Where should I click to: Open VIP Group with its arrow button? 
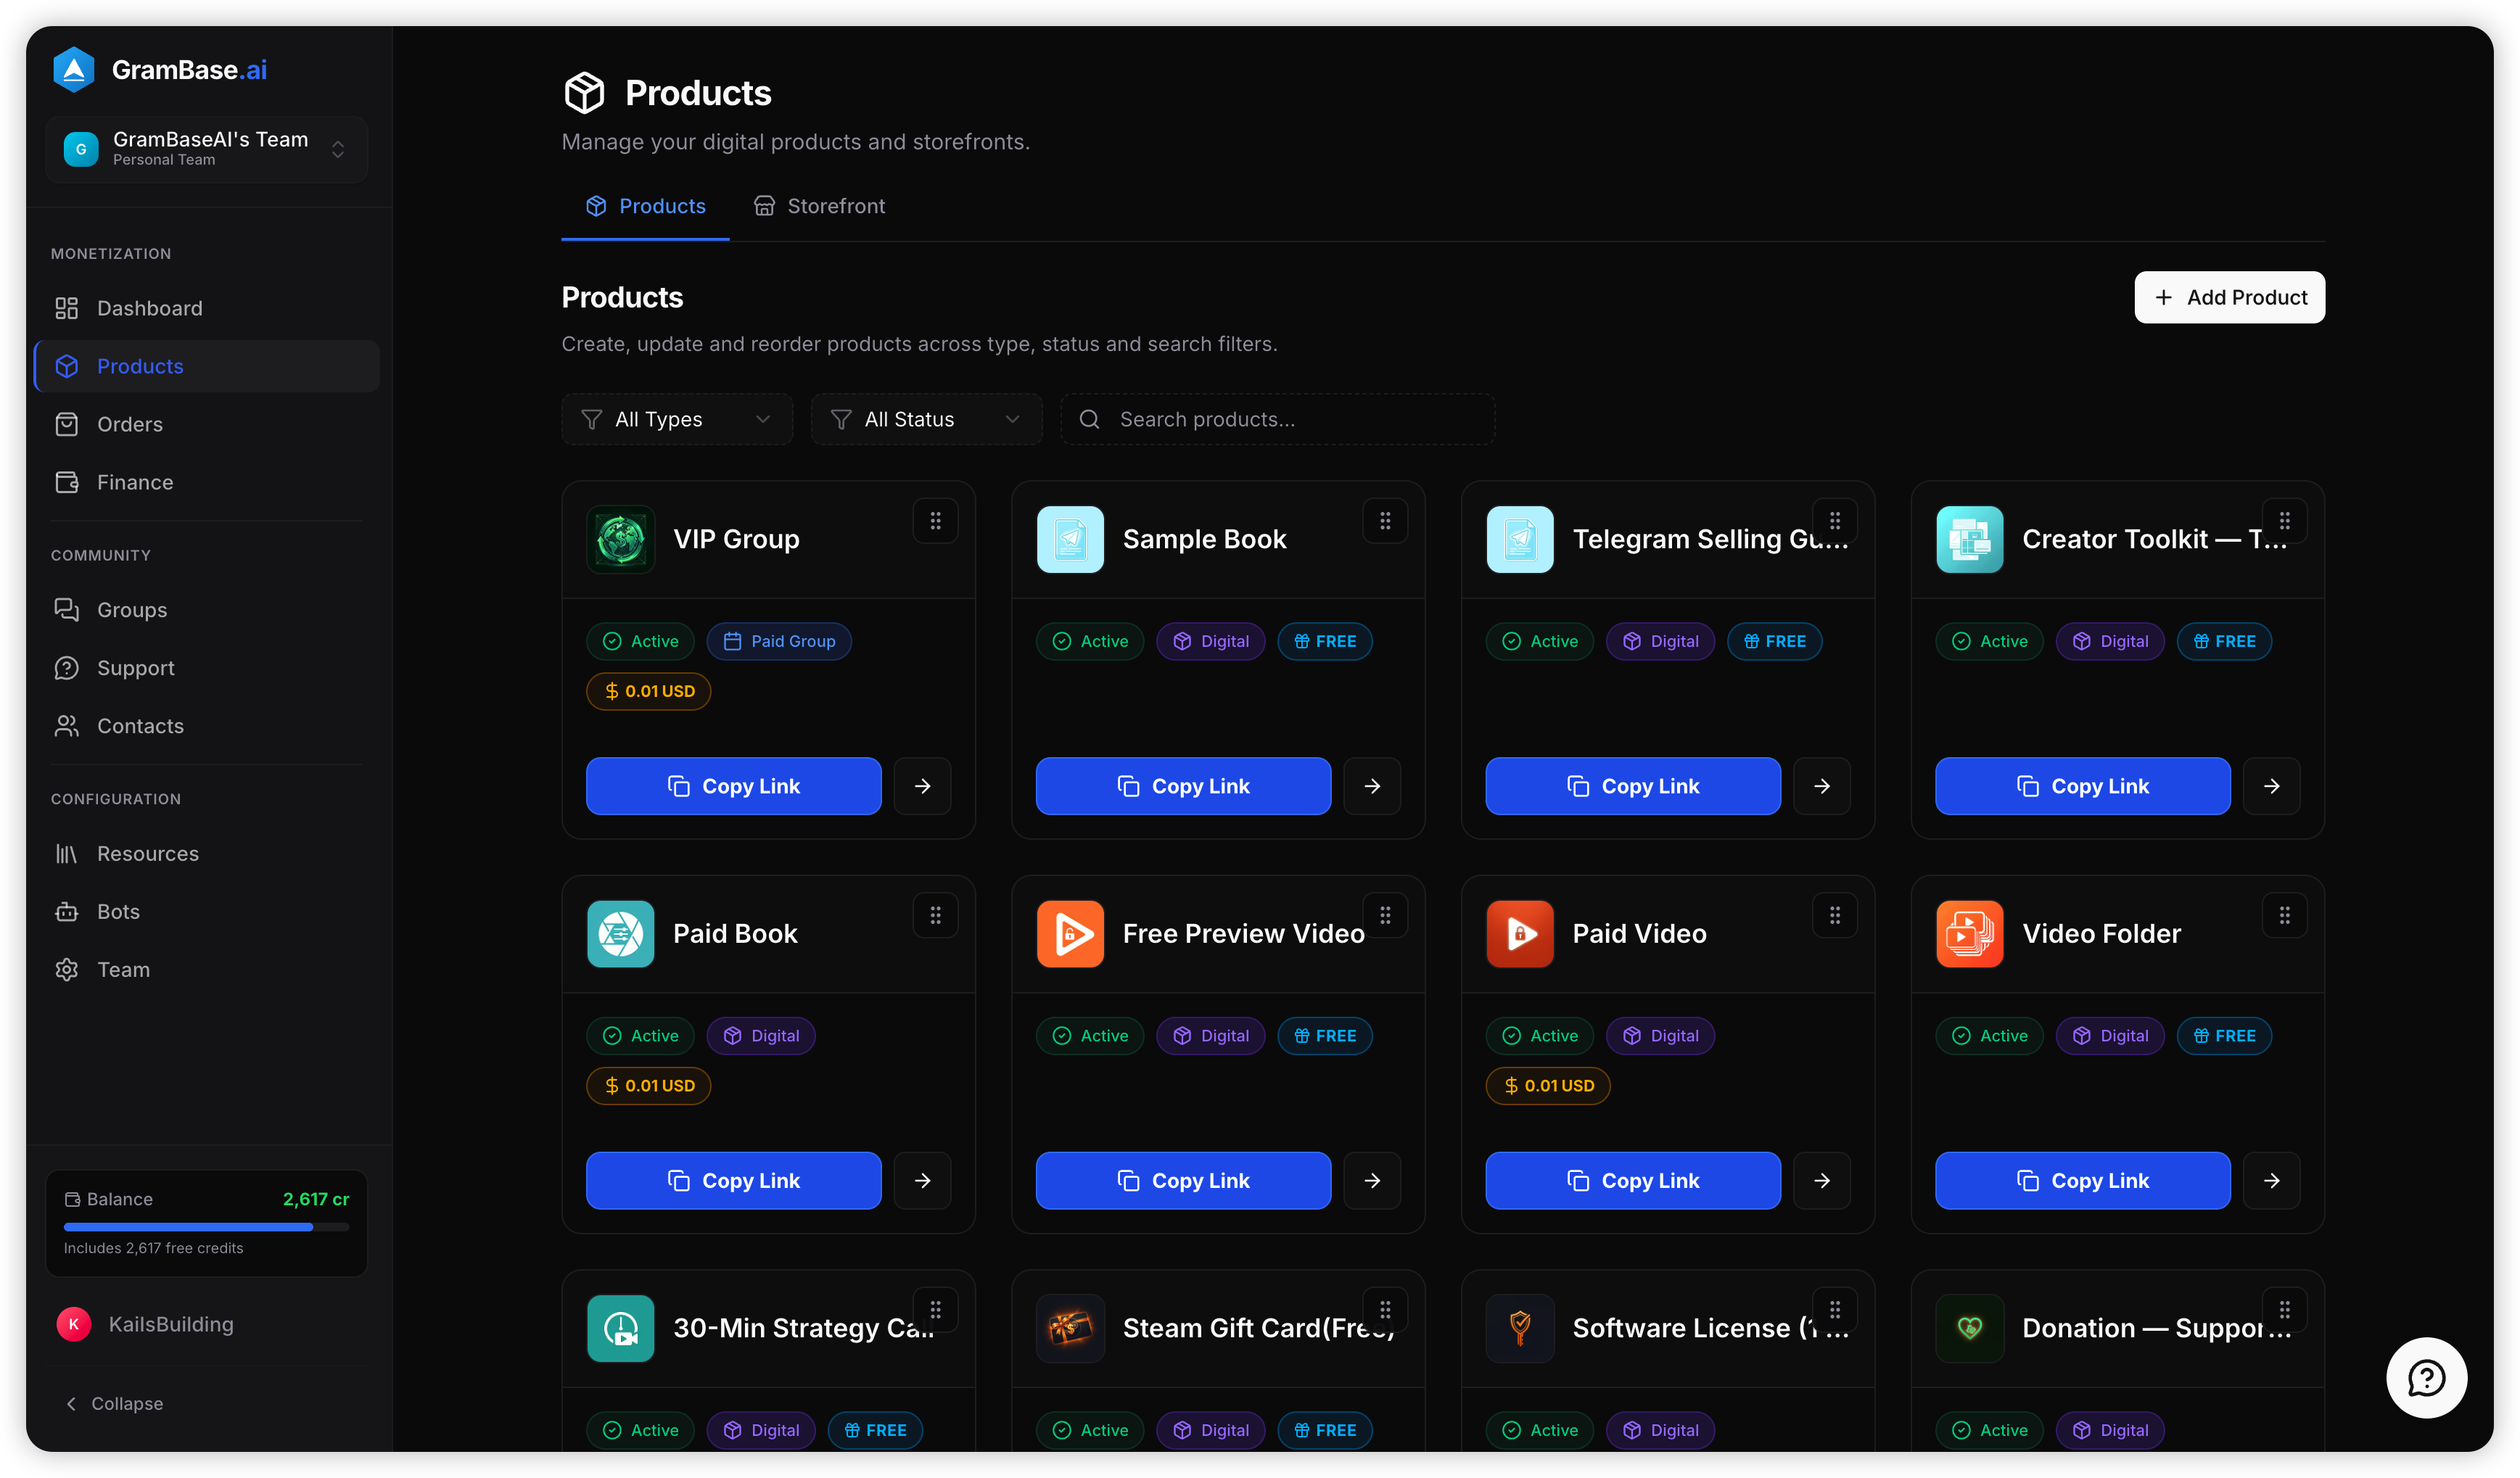coord(922,786)
